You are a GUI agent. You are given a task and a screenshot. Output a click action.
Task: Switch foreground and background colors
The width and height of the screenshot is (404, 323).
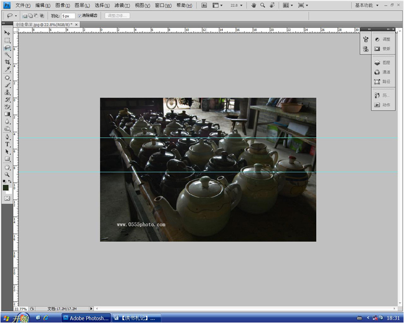[10, 181]
